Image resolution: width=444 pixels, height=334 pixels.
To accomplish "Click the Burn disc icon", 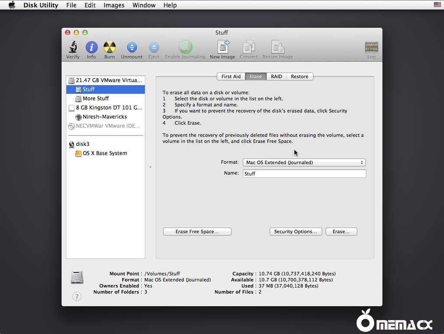I will 109,47.
